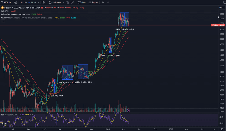This screenshot has width=226, height=131.
Task: Click the undo arrow
Action: [103, 2]
